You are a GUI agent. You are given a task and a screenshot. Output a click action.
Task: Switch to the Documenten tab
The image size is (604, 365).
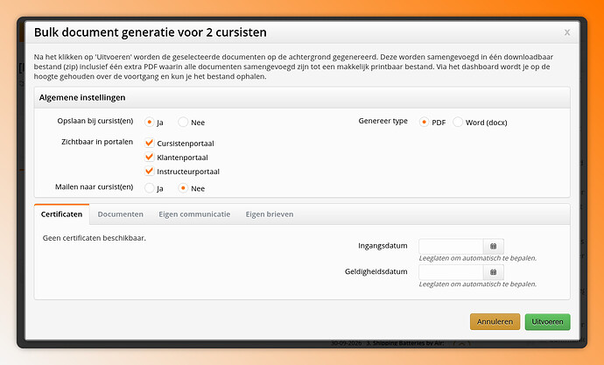[120, 214]
